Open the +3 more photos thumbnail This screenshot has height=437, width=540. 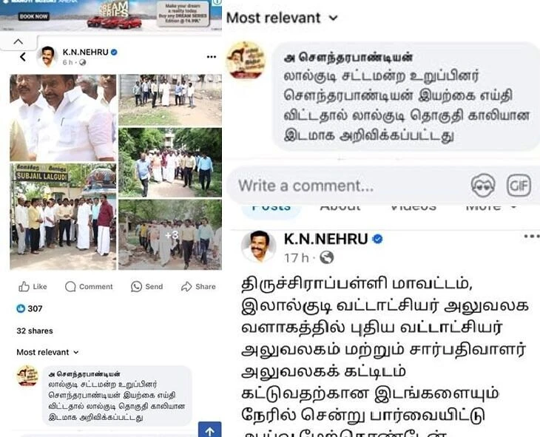(x=170, y=234)
